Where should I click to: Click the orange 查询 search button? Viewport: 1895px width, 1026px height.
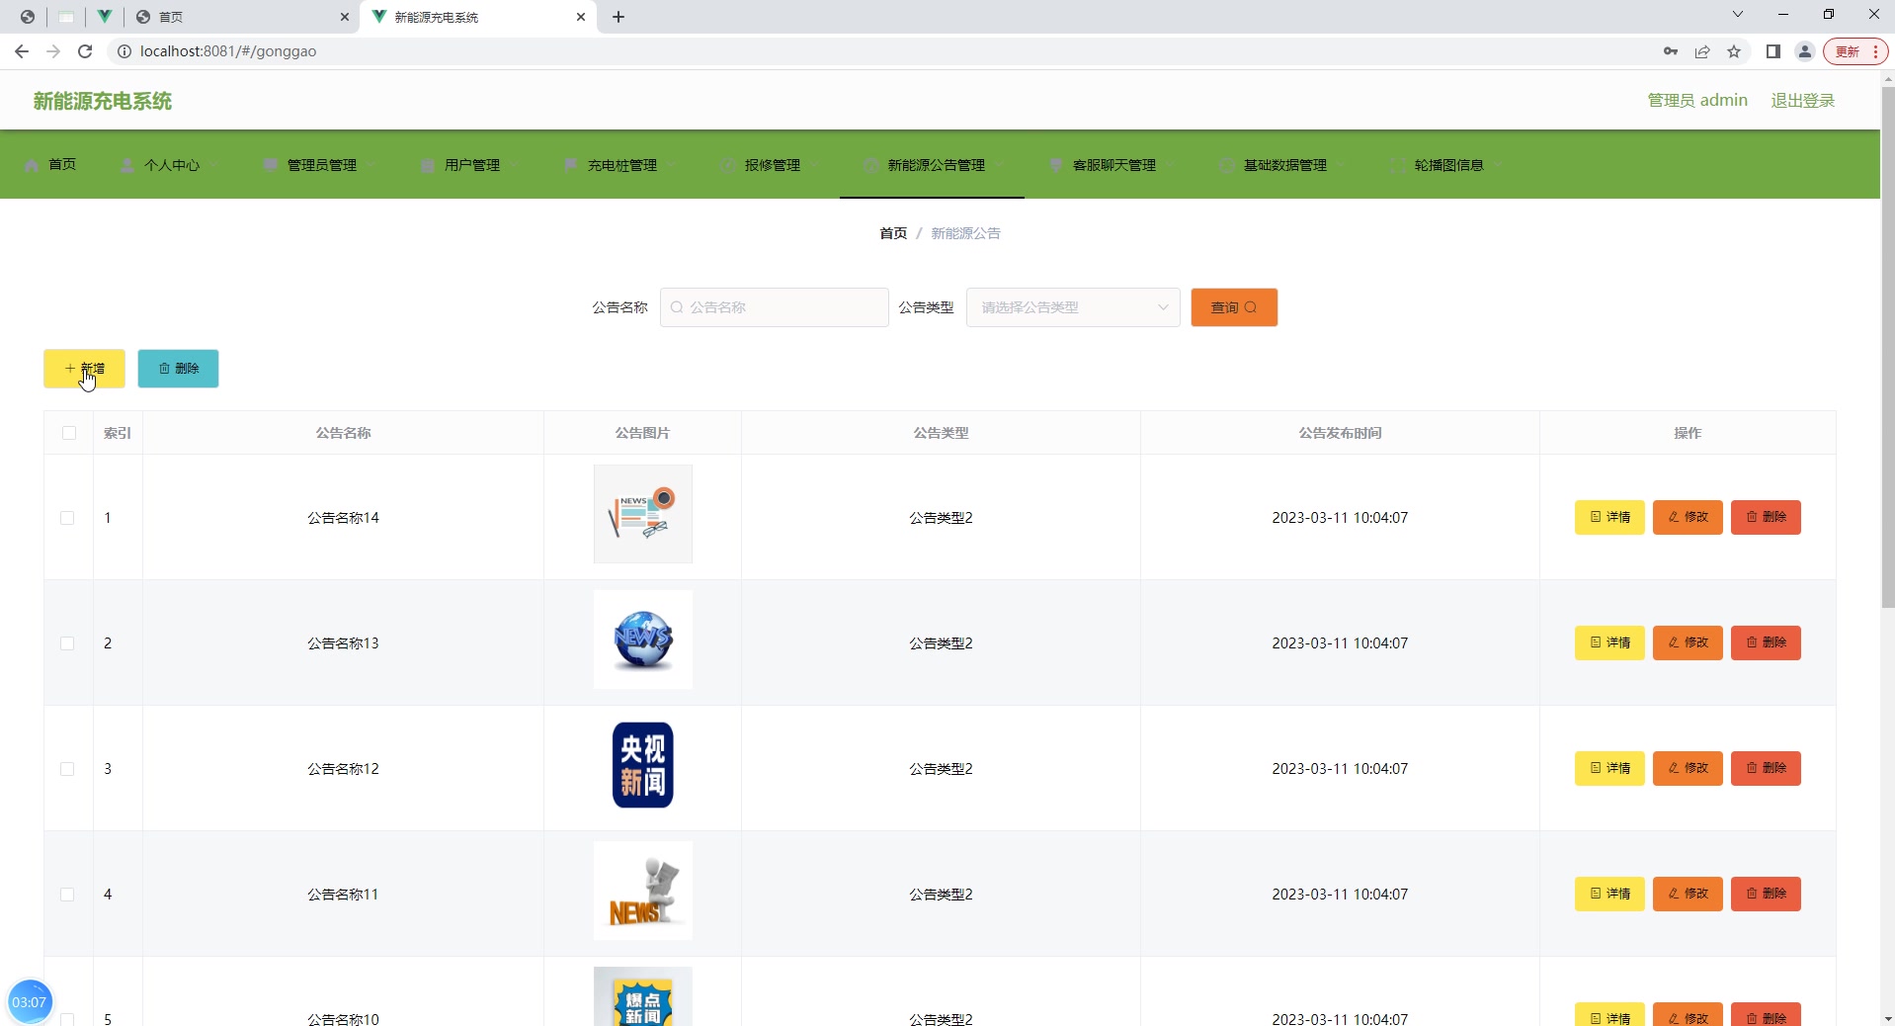point(1234,307)
